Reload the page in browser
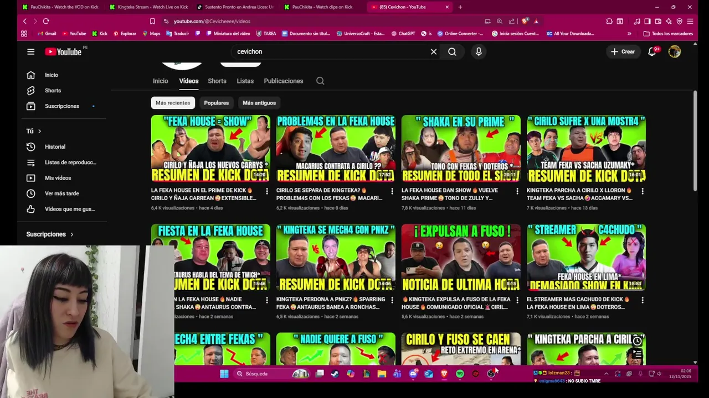 [46, 21]
